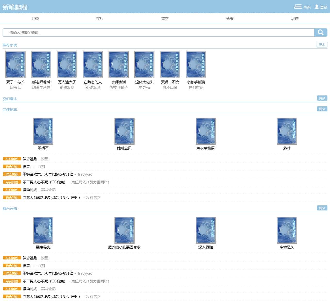Open the 分类 category tab
This screenshot has width=330, height=301.
(x=35, y=18)
